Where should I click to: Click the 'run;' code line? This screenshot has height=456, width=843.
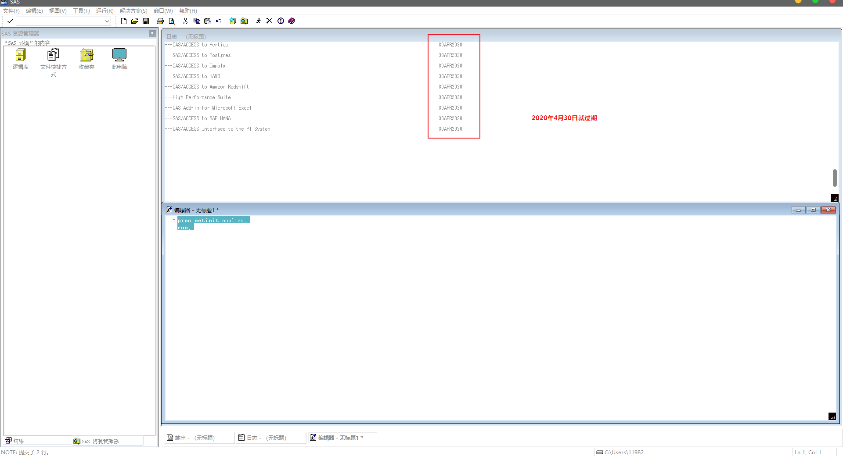click(185, 227)
